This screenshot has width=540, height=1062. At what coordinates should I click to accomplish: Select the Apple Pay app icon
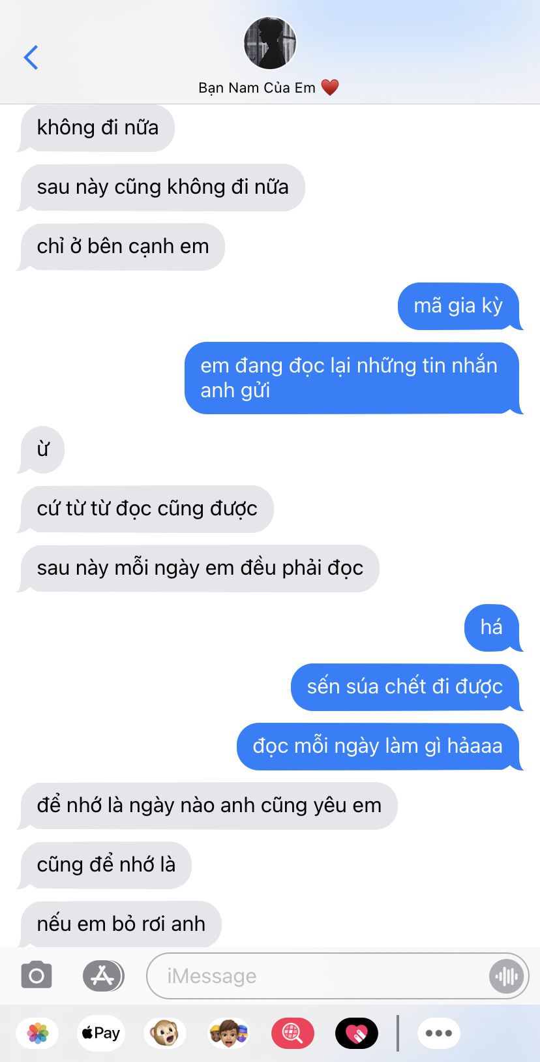pyautogui.click(x=101, y=1033)
